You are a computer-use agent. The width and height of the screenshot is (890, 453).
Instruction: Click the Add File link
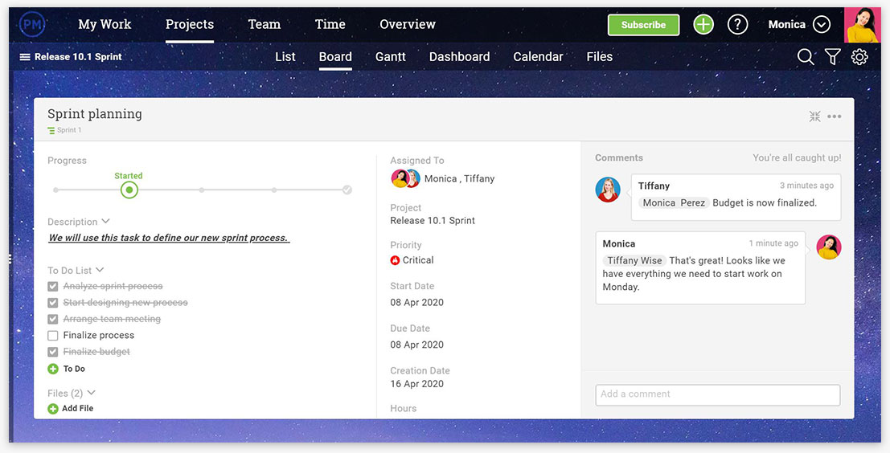point(78,408)
